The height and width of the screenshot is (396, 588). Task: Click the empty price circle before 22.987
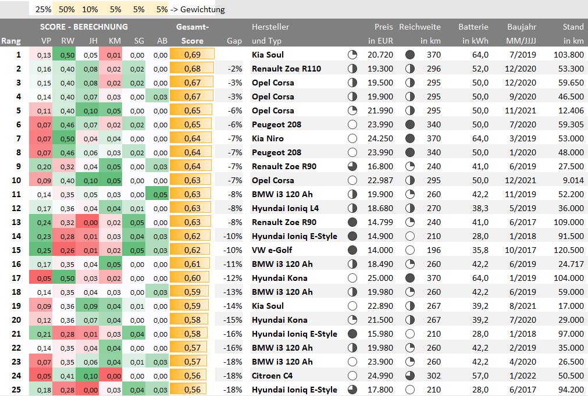352,180
